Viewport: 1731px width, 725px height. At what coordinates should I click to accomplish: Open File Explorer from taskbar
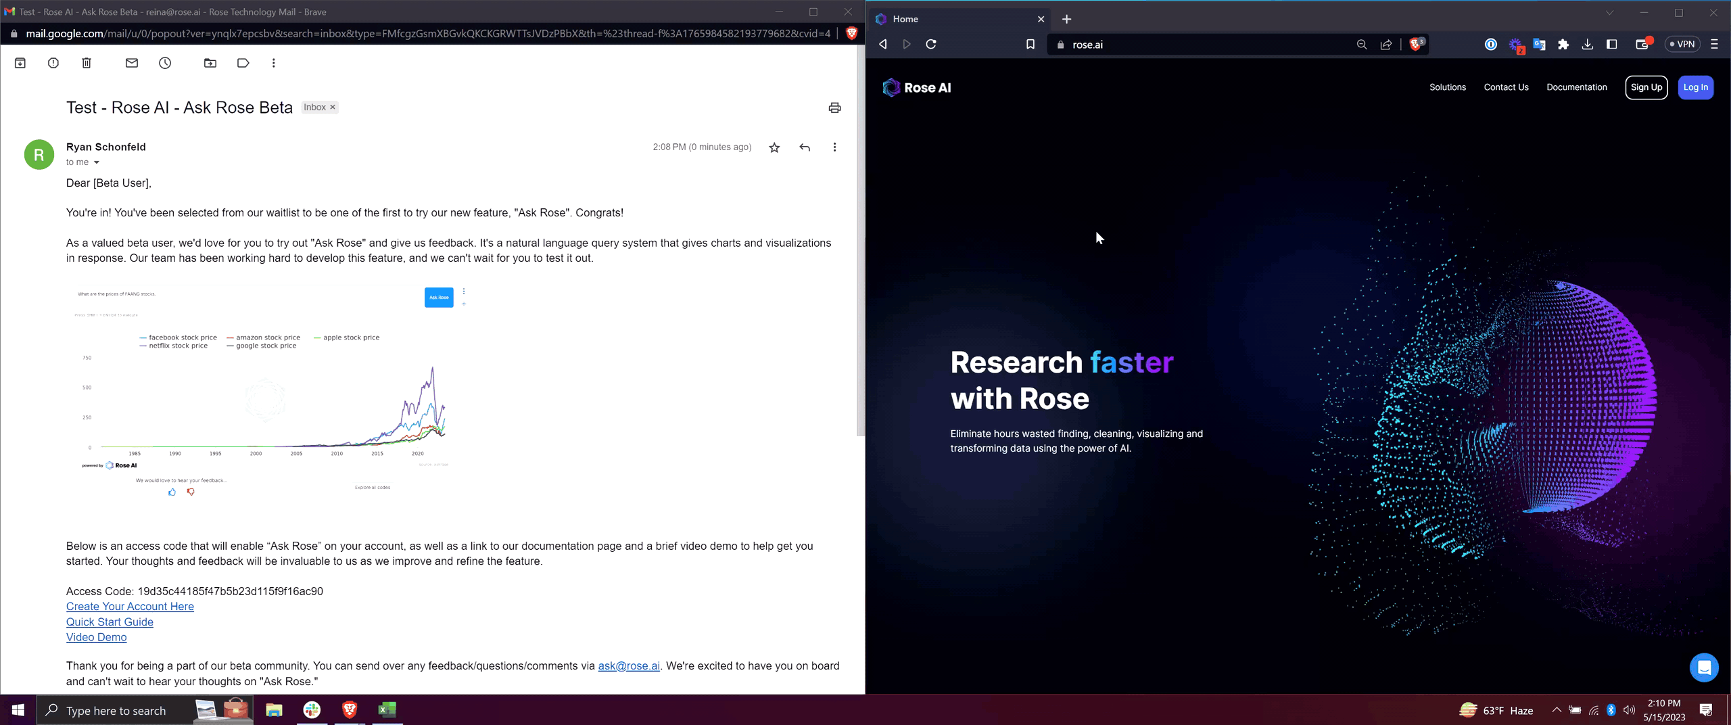coord(274,710)
